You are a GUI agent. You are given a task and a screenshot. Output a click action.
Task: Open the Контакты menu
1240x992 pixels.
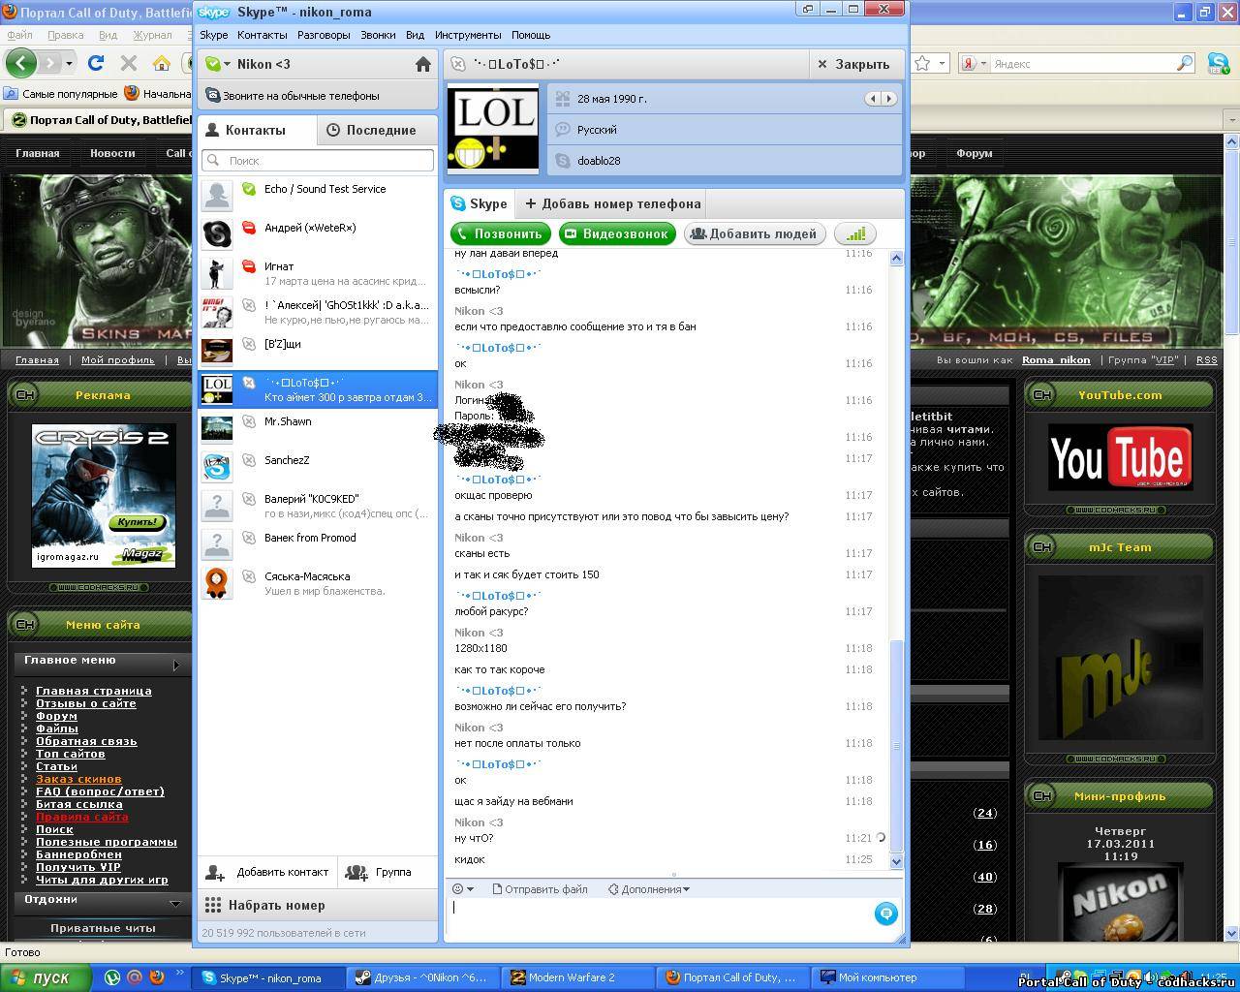coord(262,35)
